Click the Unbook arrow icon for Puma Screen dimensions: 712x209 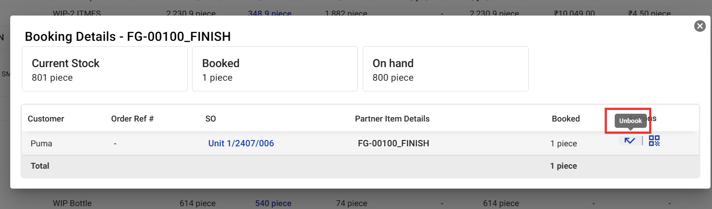[630, 141]
